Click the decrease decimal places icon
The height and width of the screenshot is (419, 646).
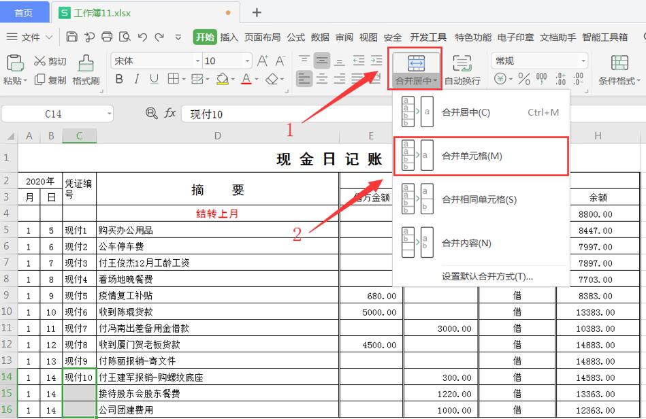click(578, 79)
